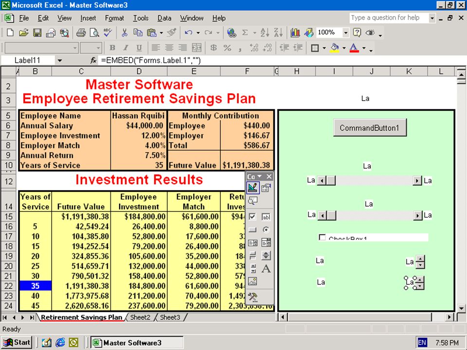Viewport: 467px width, 350px height.
Task: Click the red Font Color letter A
Action: point(354,48)
